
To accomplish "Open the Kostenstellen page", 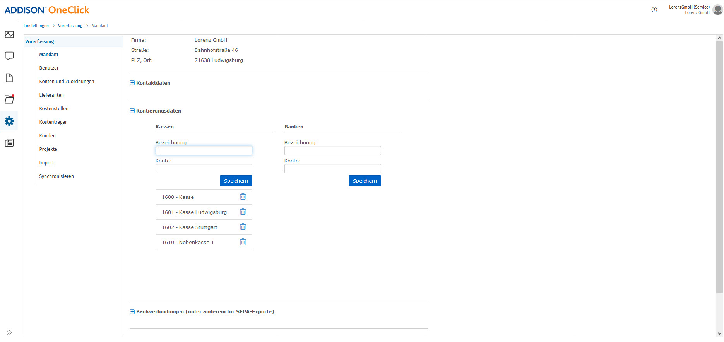I will pos(54,109).
